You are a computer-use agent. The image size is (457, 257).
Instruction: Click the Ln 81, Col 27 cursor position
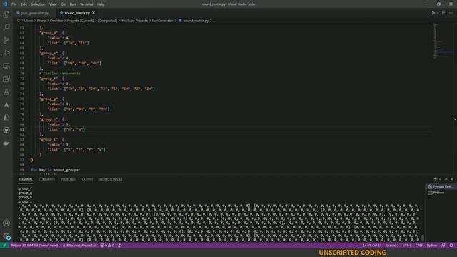[372, 246]
